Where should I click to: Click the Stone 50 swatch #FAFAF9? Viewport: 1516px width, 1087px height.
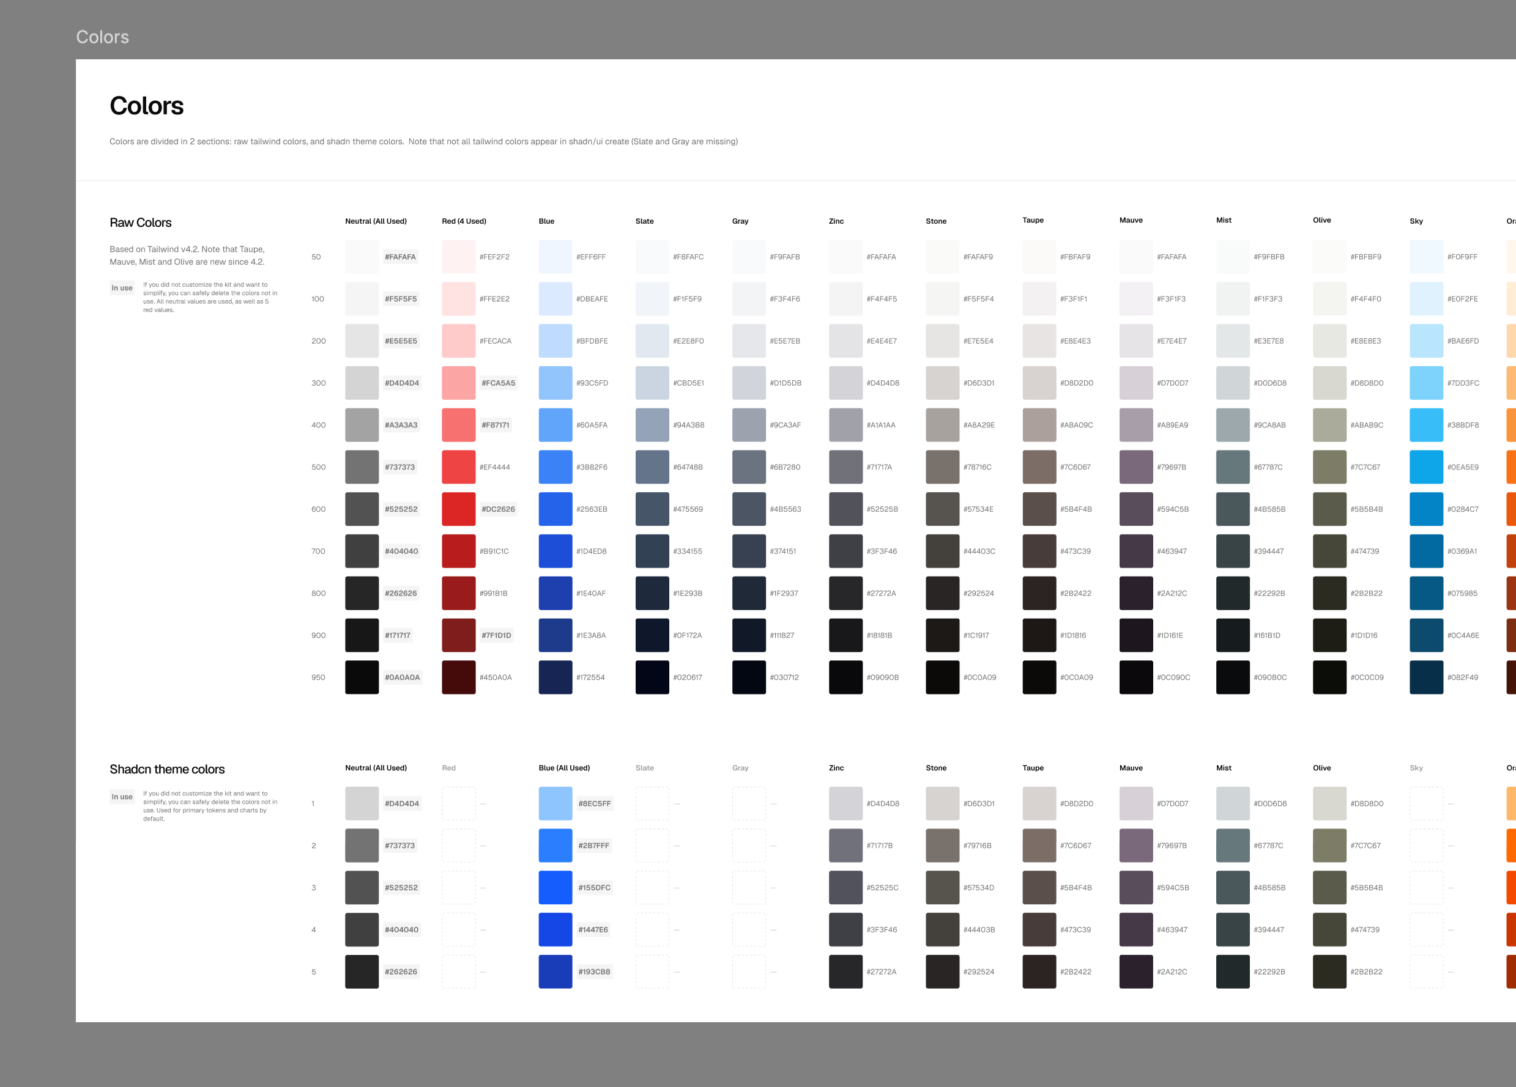point(943,257)
